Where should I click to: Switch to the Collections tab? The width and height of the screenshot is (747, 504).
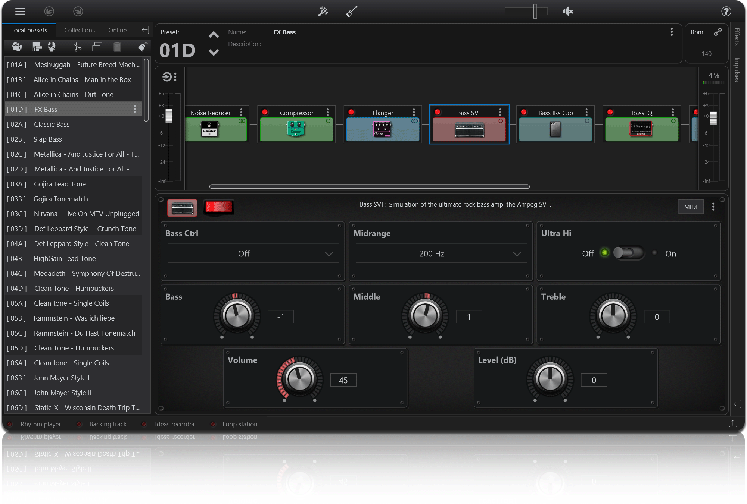(x=79, y=30)
